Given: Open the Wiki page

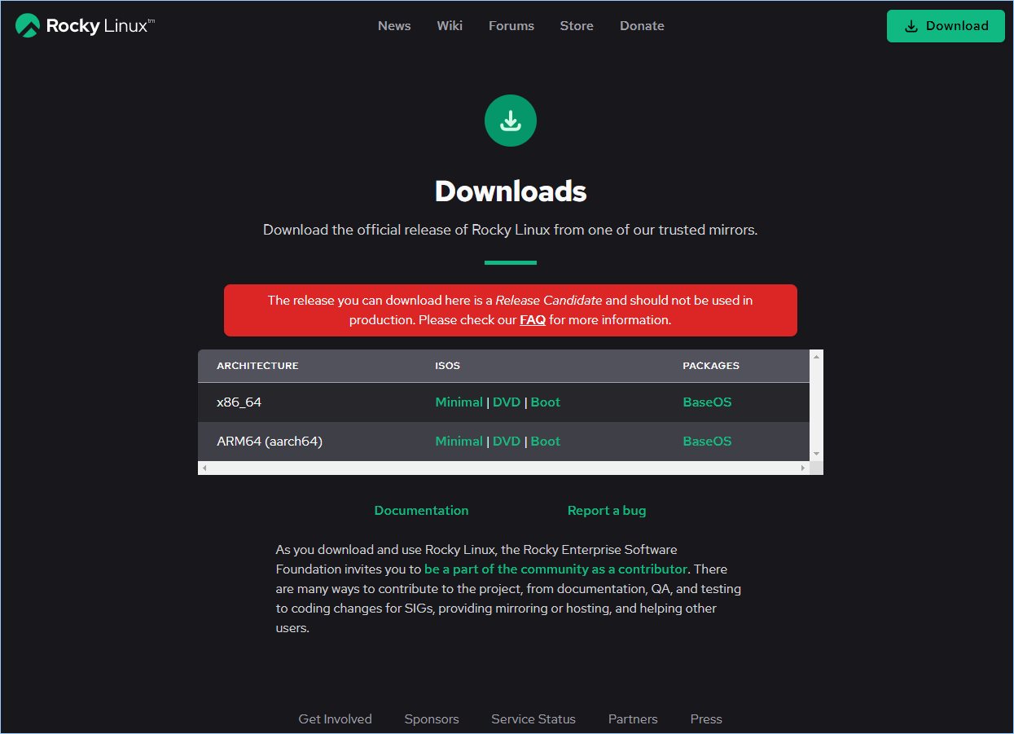Looking at the screenshot, I should (450, 26).
